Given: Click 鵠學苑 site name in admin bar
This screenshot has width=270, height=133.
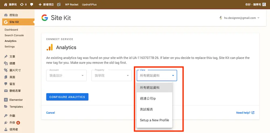Looking at the screenshot, I should 13,5.
